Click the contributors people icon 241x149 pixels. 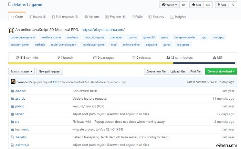[168, 58]
